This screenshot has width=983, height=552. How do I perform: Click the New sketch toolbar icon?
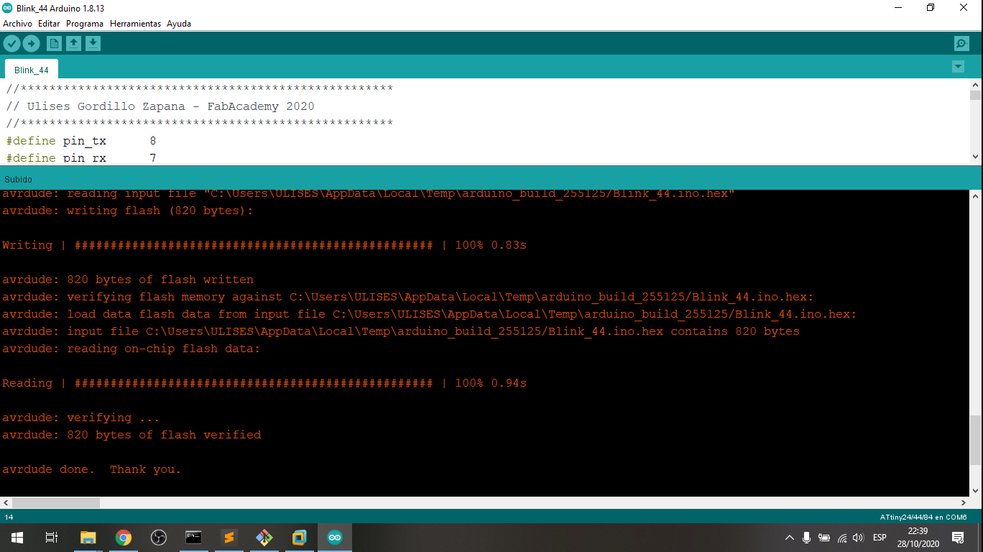(x=54, y=44)
